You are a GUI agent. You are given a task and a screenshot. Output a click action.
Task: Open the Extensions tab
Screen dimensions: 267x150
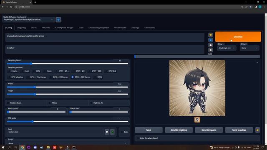[149, 27]
